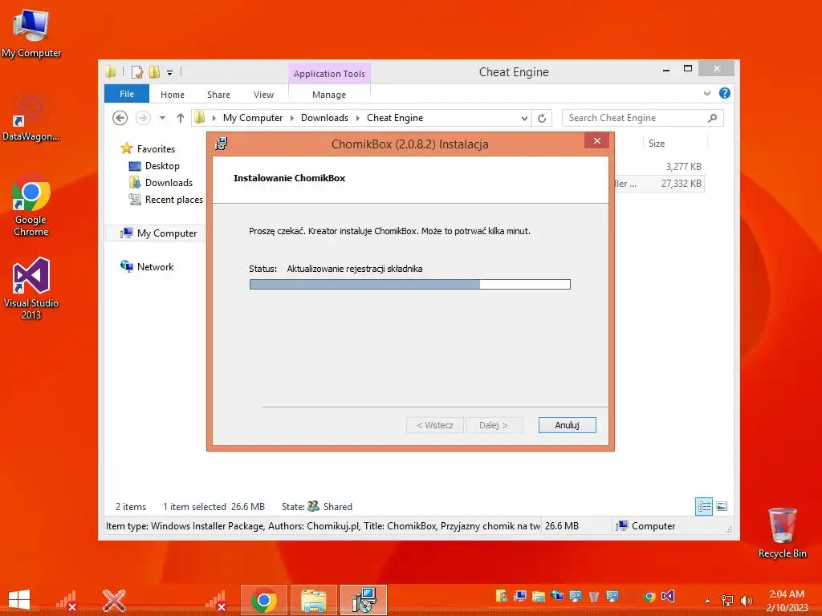Launch Google Chrome from desktop shortcut

31,206
